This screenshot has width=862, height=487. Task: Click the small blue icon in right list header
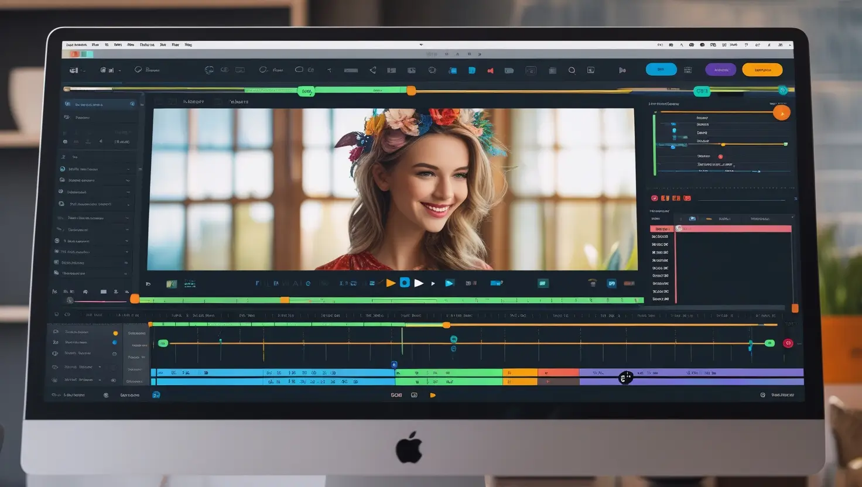[692, 219]
